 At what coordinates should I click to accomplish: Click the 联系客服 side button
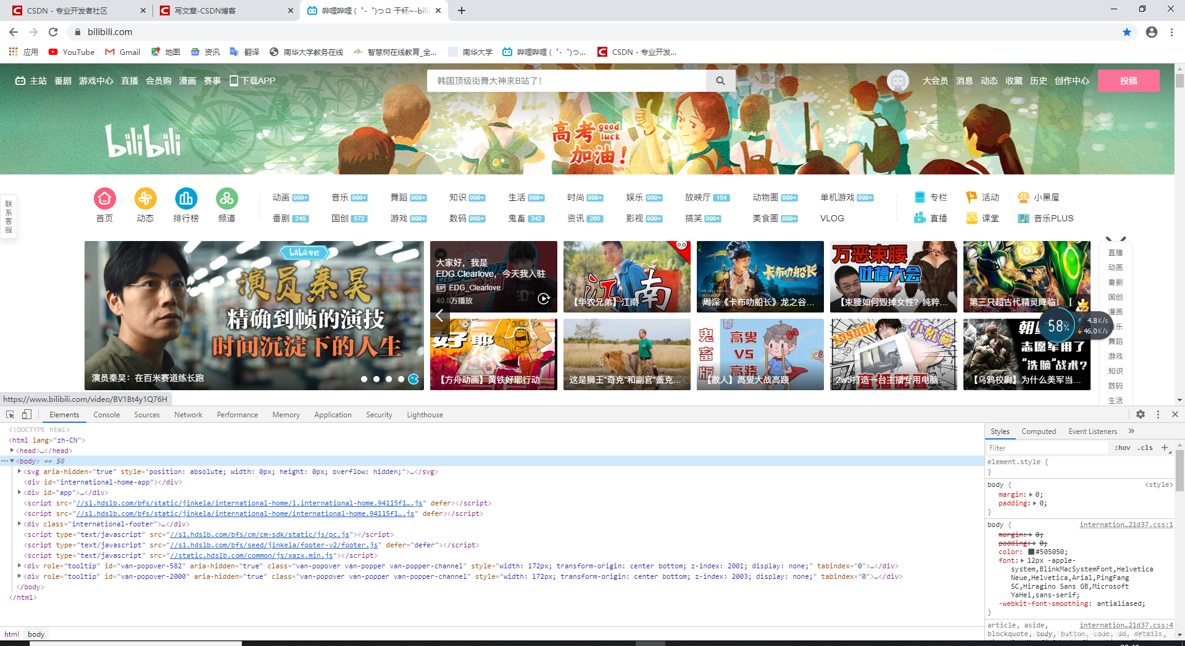click(9, 216)
